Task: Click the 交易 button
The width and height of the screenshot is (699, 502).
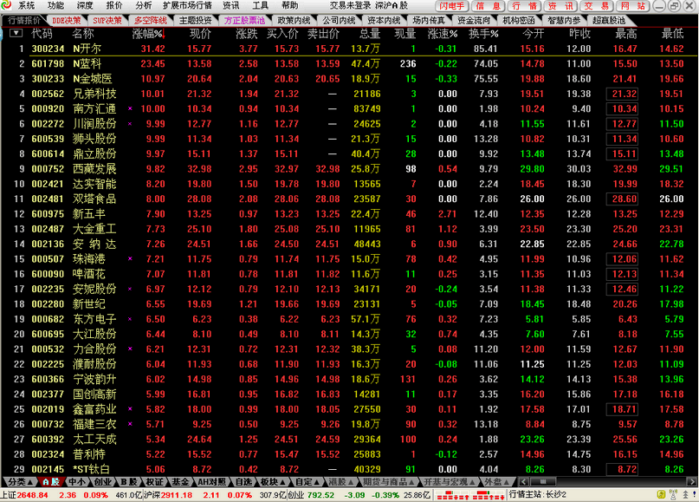Action: pyautogui.click(x=597, y=6)
